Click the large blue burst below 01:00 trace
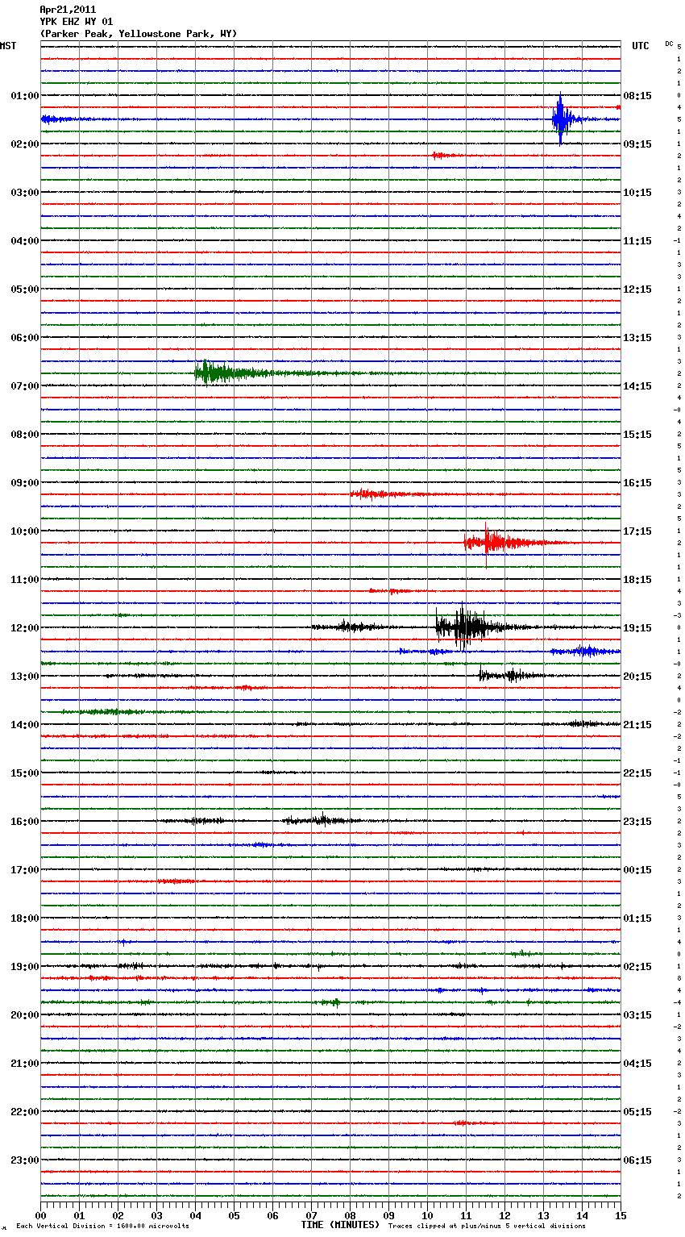 (x=563, y=119)
